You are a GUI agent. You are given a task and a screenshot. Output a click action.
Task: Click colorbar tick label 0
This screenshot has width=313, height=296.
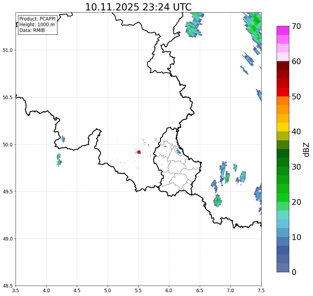click(294, 272)
